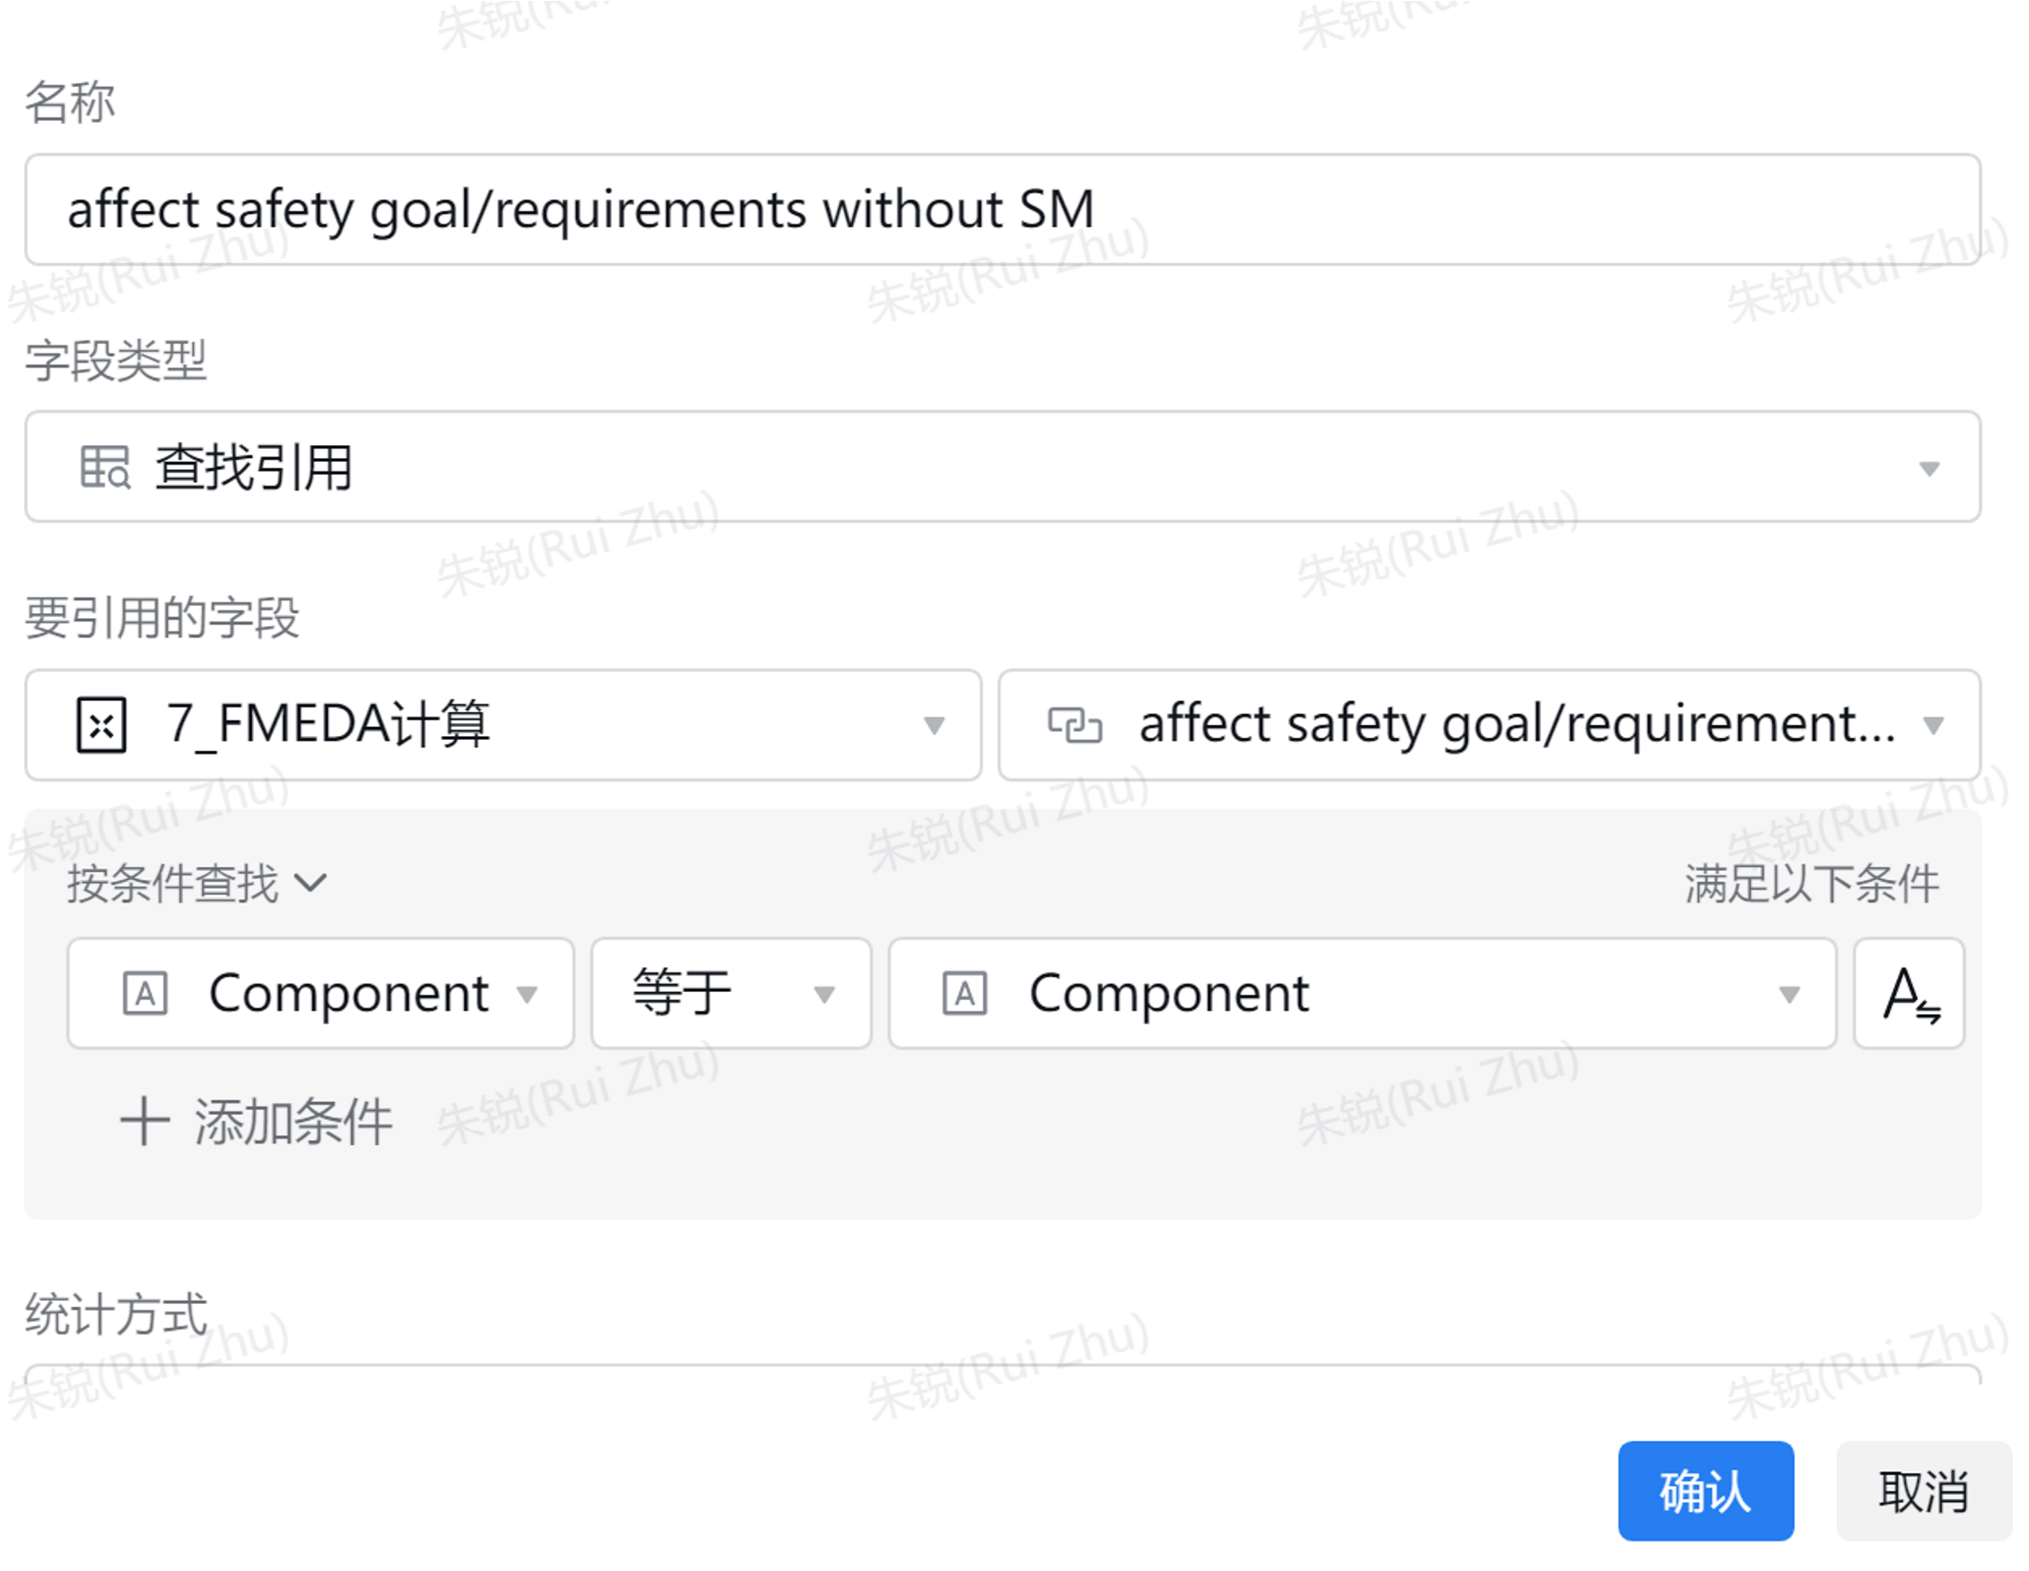Viewport: 2029px width, 1571px height.
Task: Toggle the case matching option for the condition
Action: point(1908,993)
